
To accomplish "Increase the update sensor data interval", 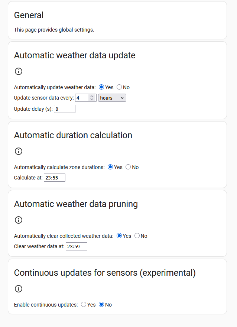I will point(92,96).
